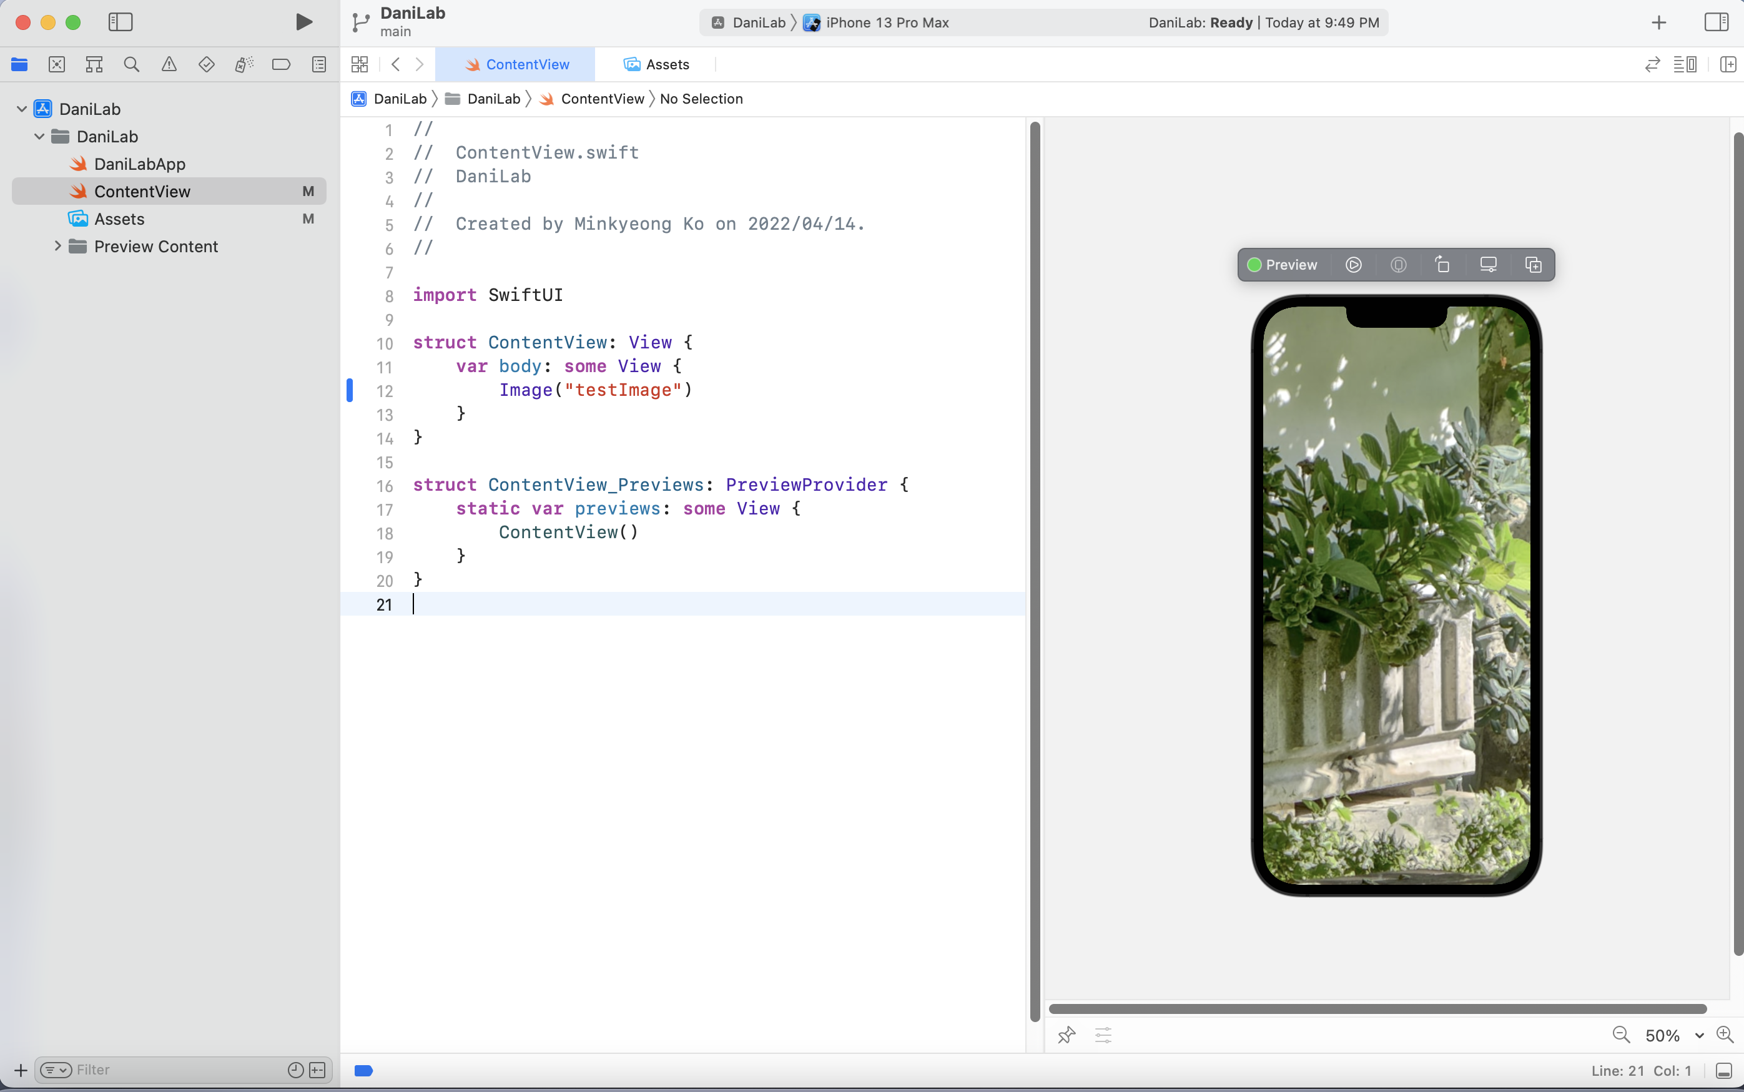Open the Find navigator magnifier icon
This screenshot has height=1092, width=1744.
(x=131, y=65)
